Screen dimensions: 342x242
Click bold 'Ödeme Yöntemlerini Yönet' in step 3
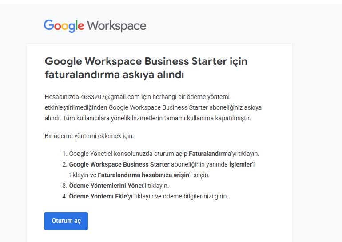click(x=107, y=186)
